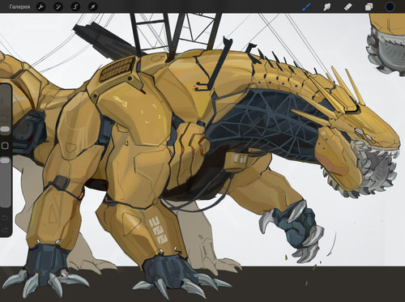
Task: Open the Галерея gallery view
Action: tap(19, 6)
